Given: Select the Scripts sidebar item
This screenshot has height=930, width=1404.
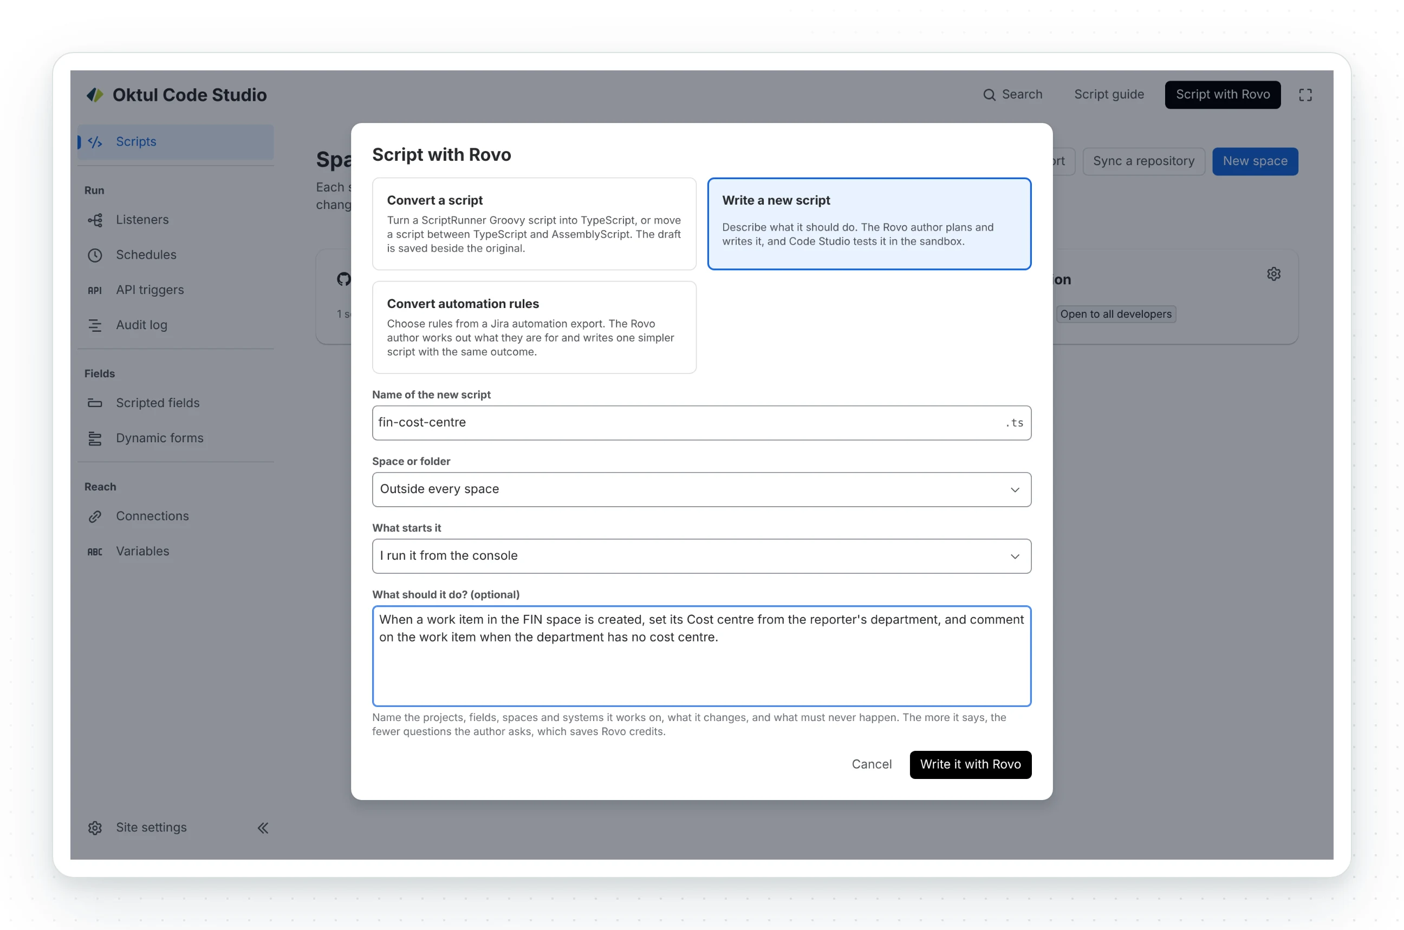Looking at the screenshot, I should click(x=175, y=142).
